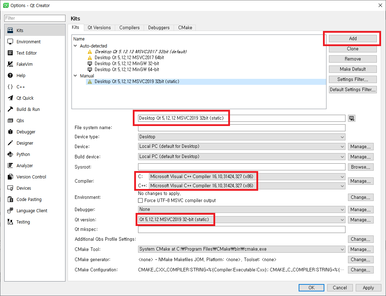
Task: Open the Device type dropdown
Action: click(x=242, y=137)
